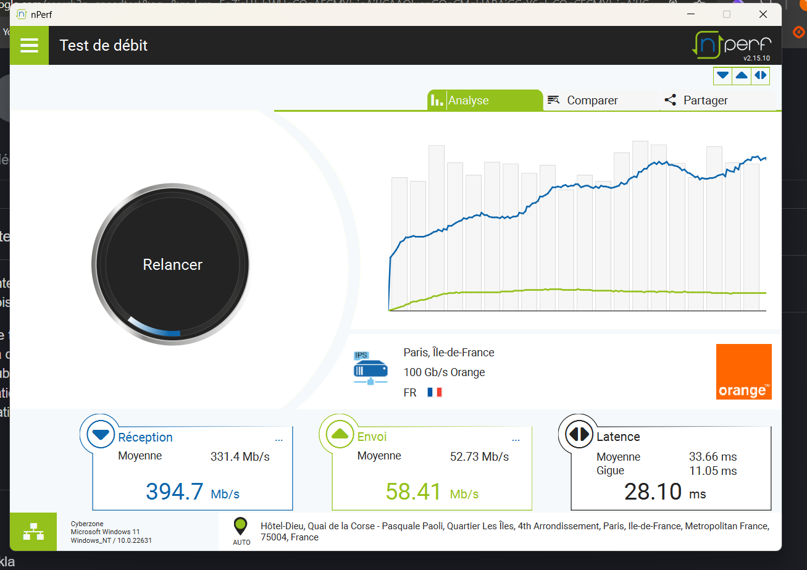
Task: Click the Réception panel heading
Action: (x=146, y=437)
